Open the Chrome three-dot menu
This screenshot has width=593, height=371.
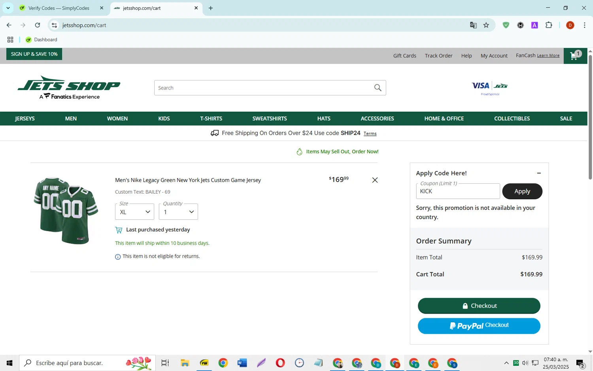(584, 25)
